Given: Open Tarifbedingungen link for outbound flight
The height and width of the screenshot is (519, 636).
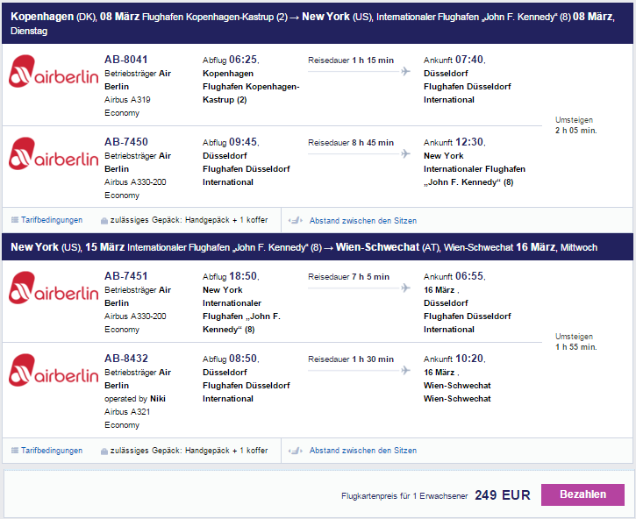Looking at the screenshot, I should click(52, 220).
